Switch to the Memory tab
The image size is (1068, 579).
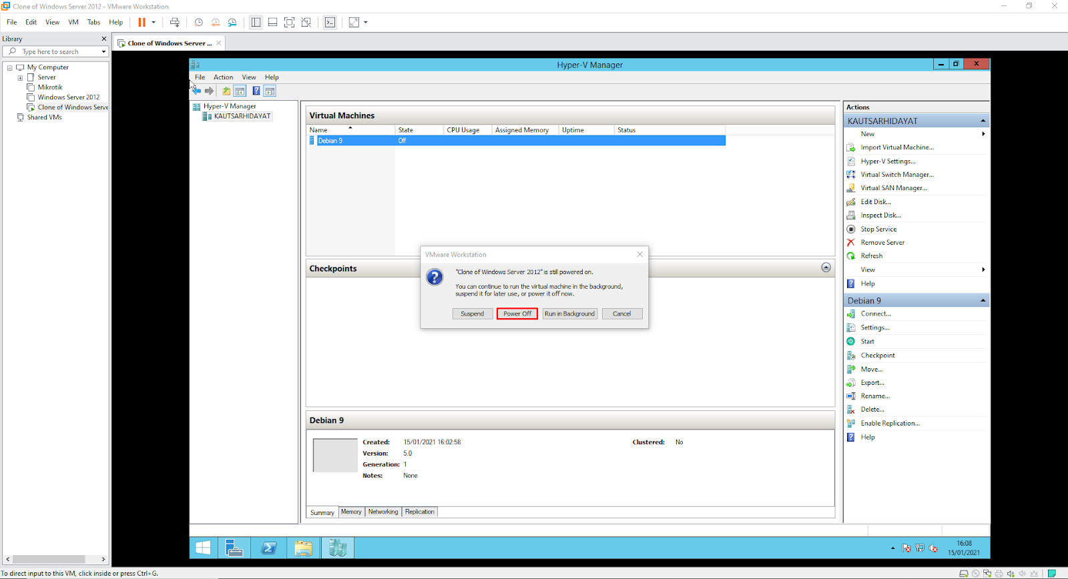click(351, 512)
